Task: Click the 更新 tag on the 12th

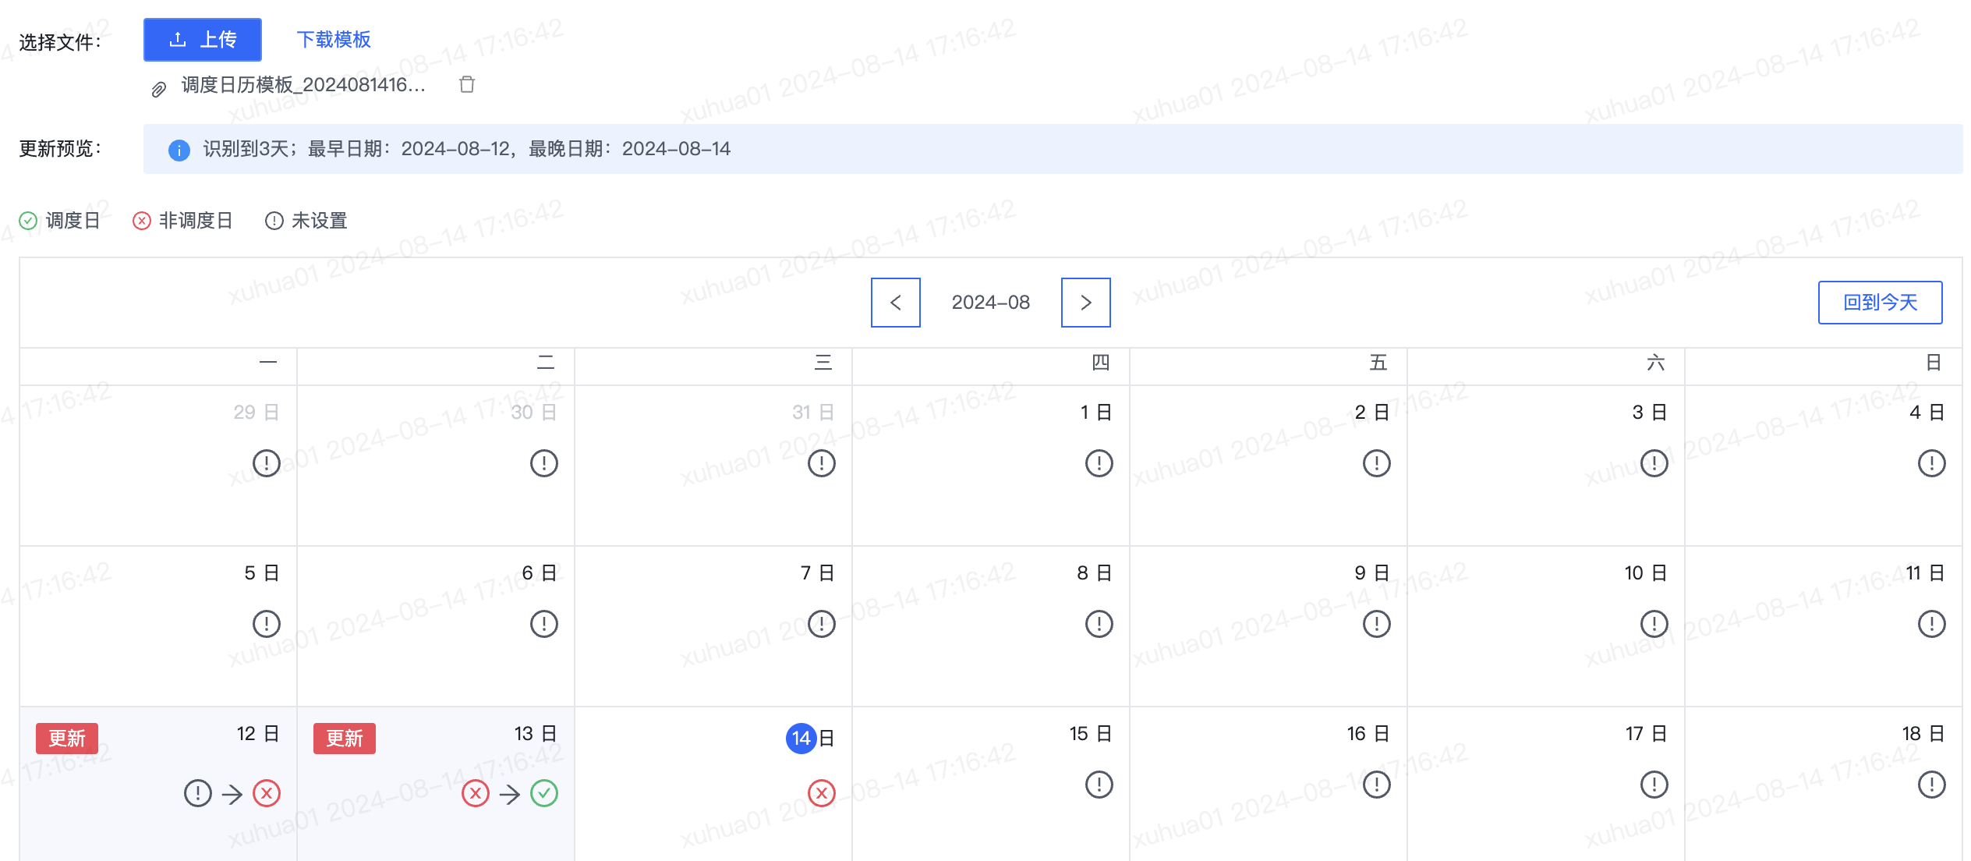Action: click(x=67, y=738)
